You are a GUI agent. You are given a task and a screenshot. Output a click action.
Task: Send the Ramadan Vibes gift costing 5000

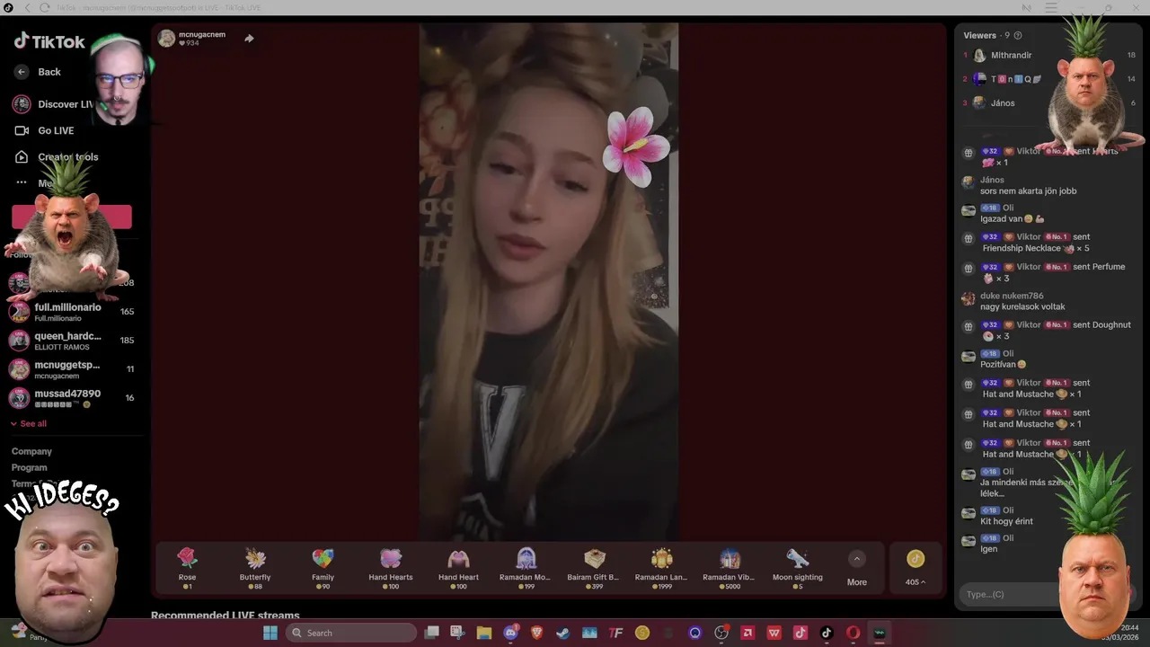tap(729, 568)
